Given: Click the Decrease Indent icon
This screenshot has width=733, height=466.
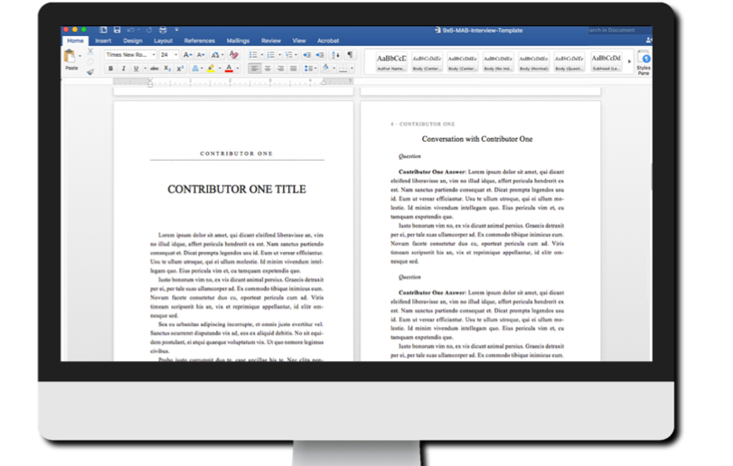Looking at the screenshot, I should (306, 54).
